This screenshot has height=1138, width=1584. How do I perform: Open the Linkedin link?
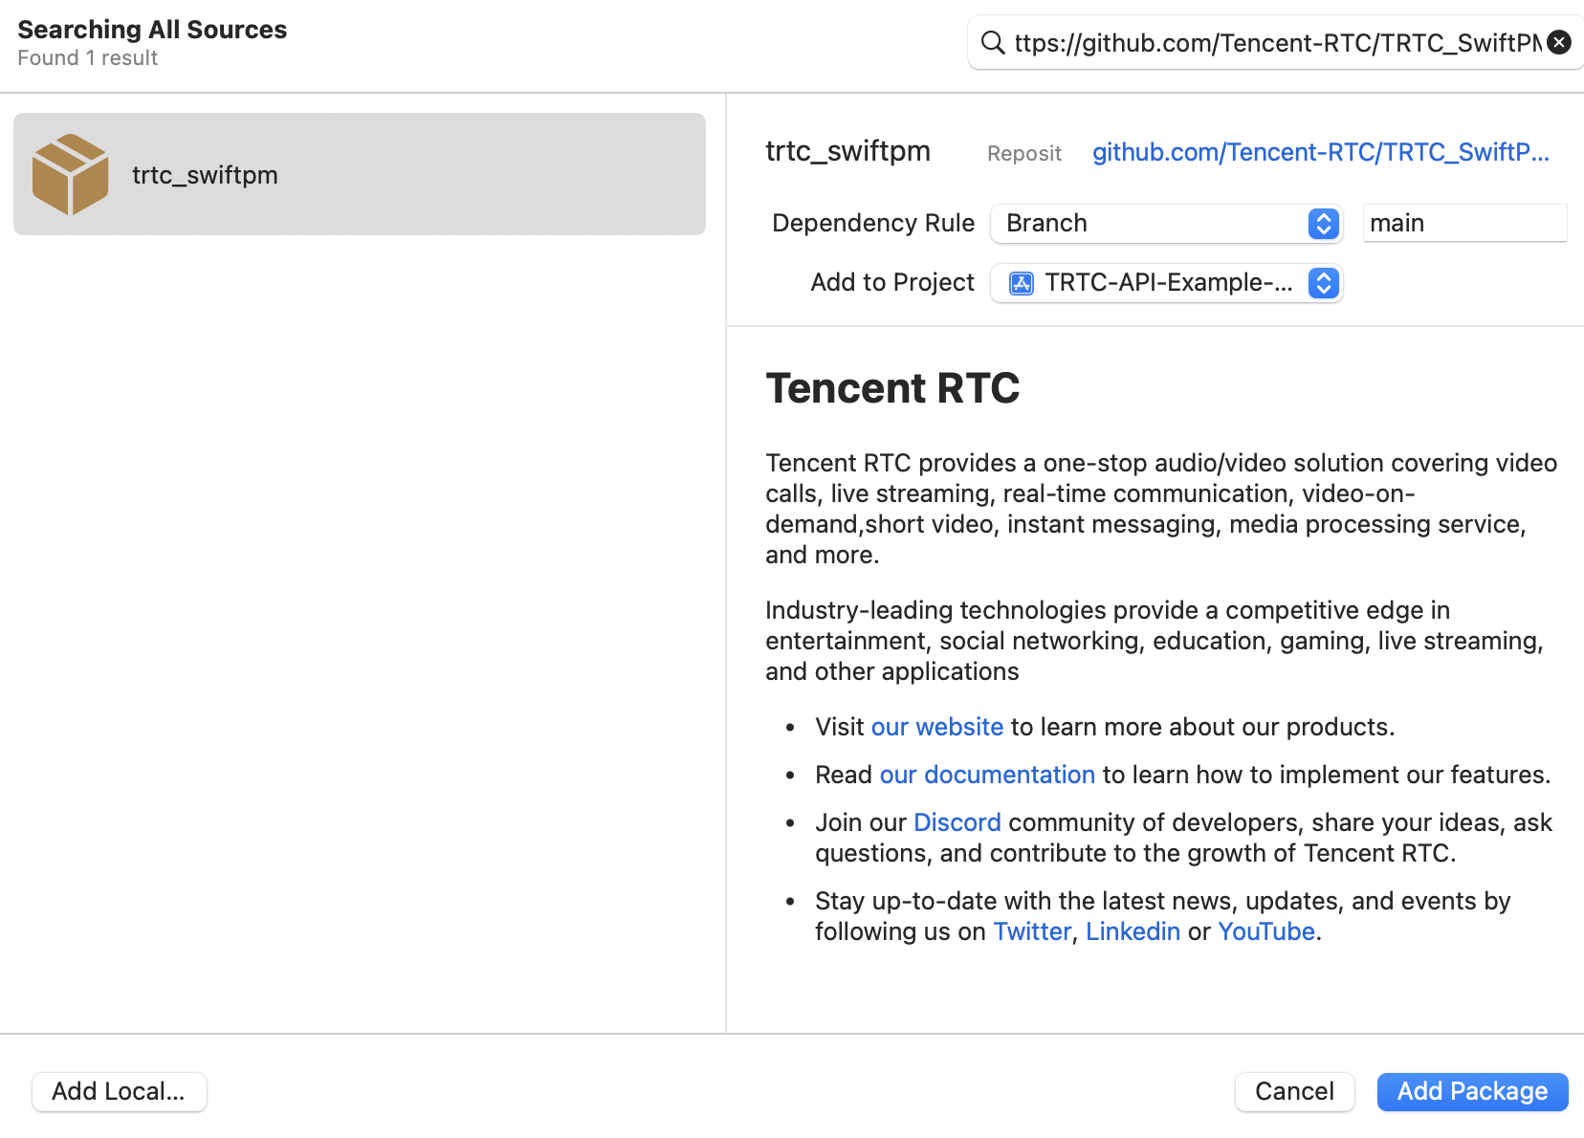point(1133,931)
